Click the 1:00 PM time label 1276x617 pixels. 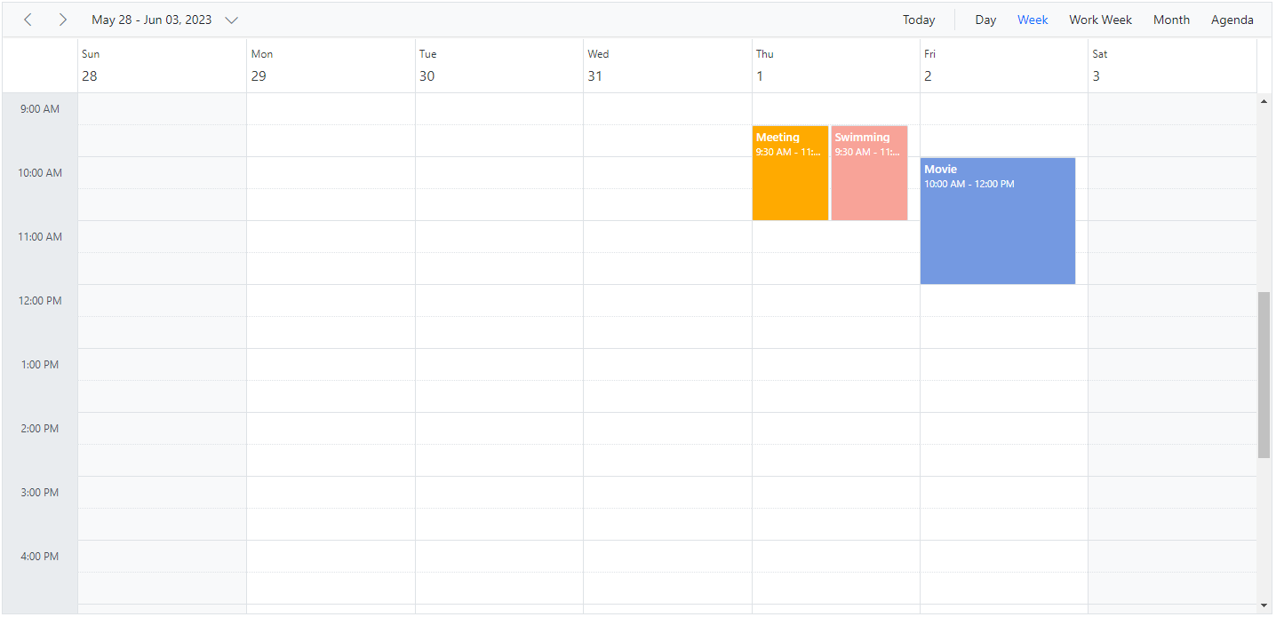(x=40, y=365)
